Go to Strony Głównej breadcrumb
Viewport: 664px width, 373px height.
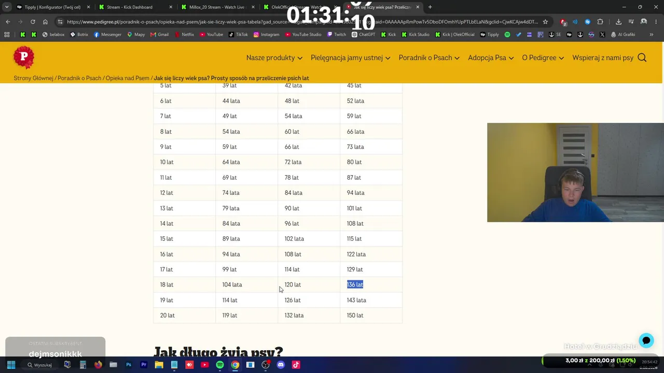tap(33, 78)
